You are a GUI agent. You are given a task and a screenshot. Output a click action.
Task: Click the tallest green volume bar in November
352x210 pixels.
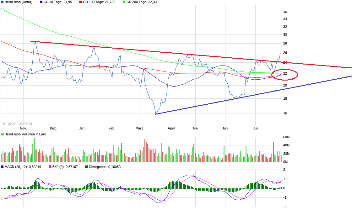coord(34,150)
